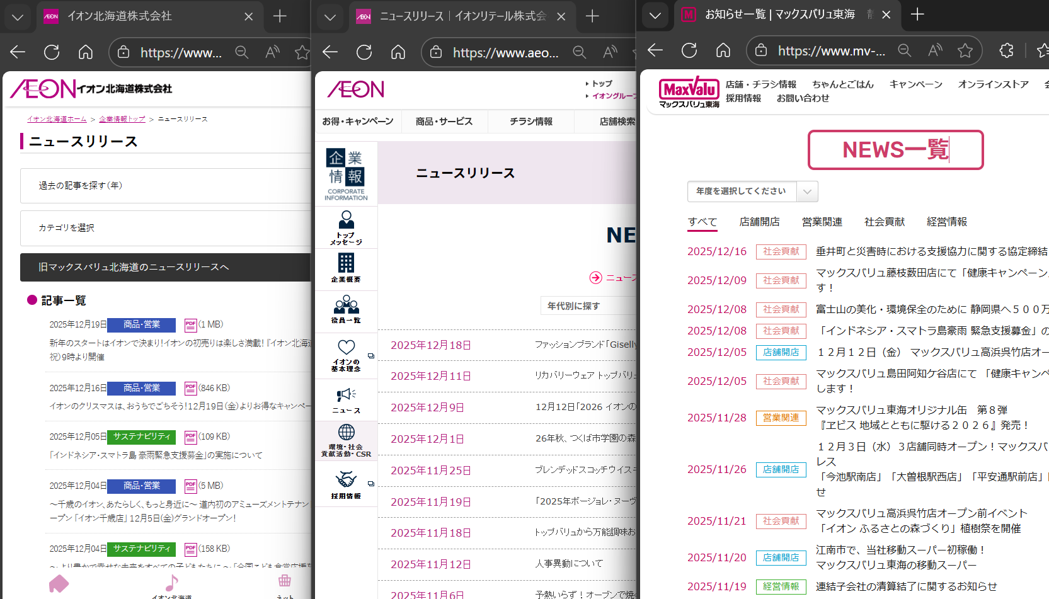Click zoom icon in イオンリテール address bar
Image resolution: width=1049 pixels, height=599 pixels.
[x=580, y=52]
